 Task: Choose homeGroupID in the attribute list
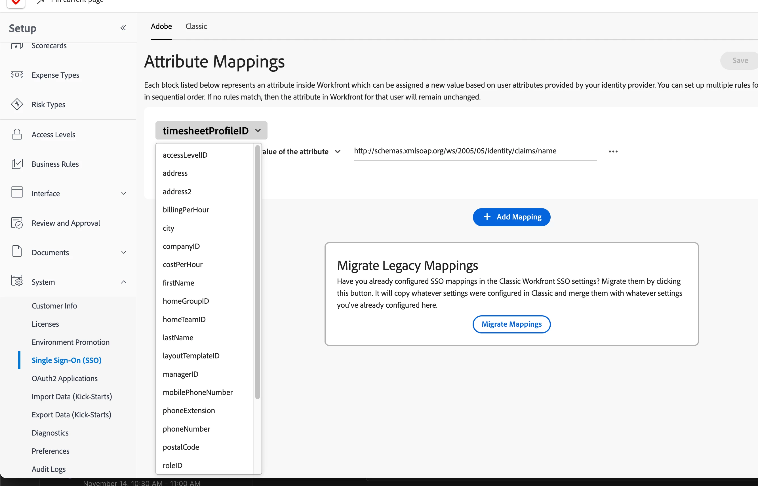click(x=186, y=301)
